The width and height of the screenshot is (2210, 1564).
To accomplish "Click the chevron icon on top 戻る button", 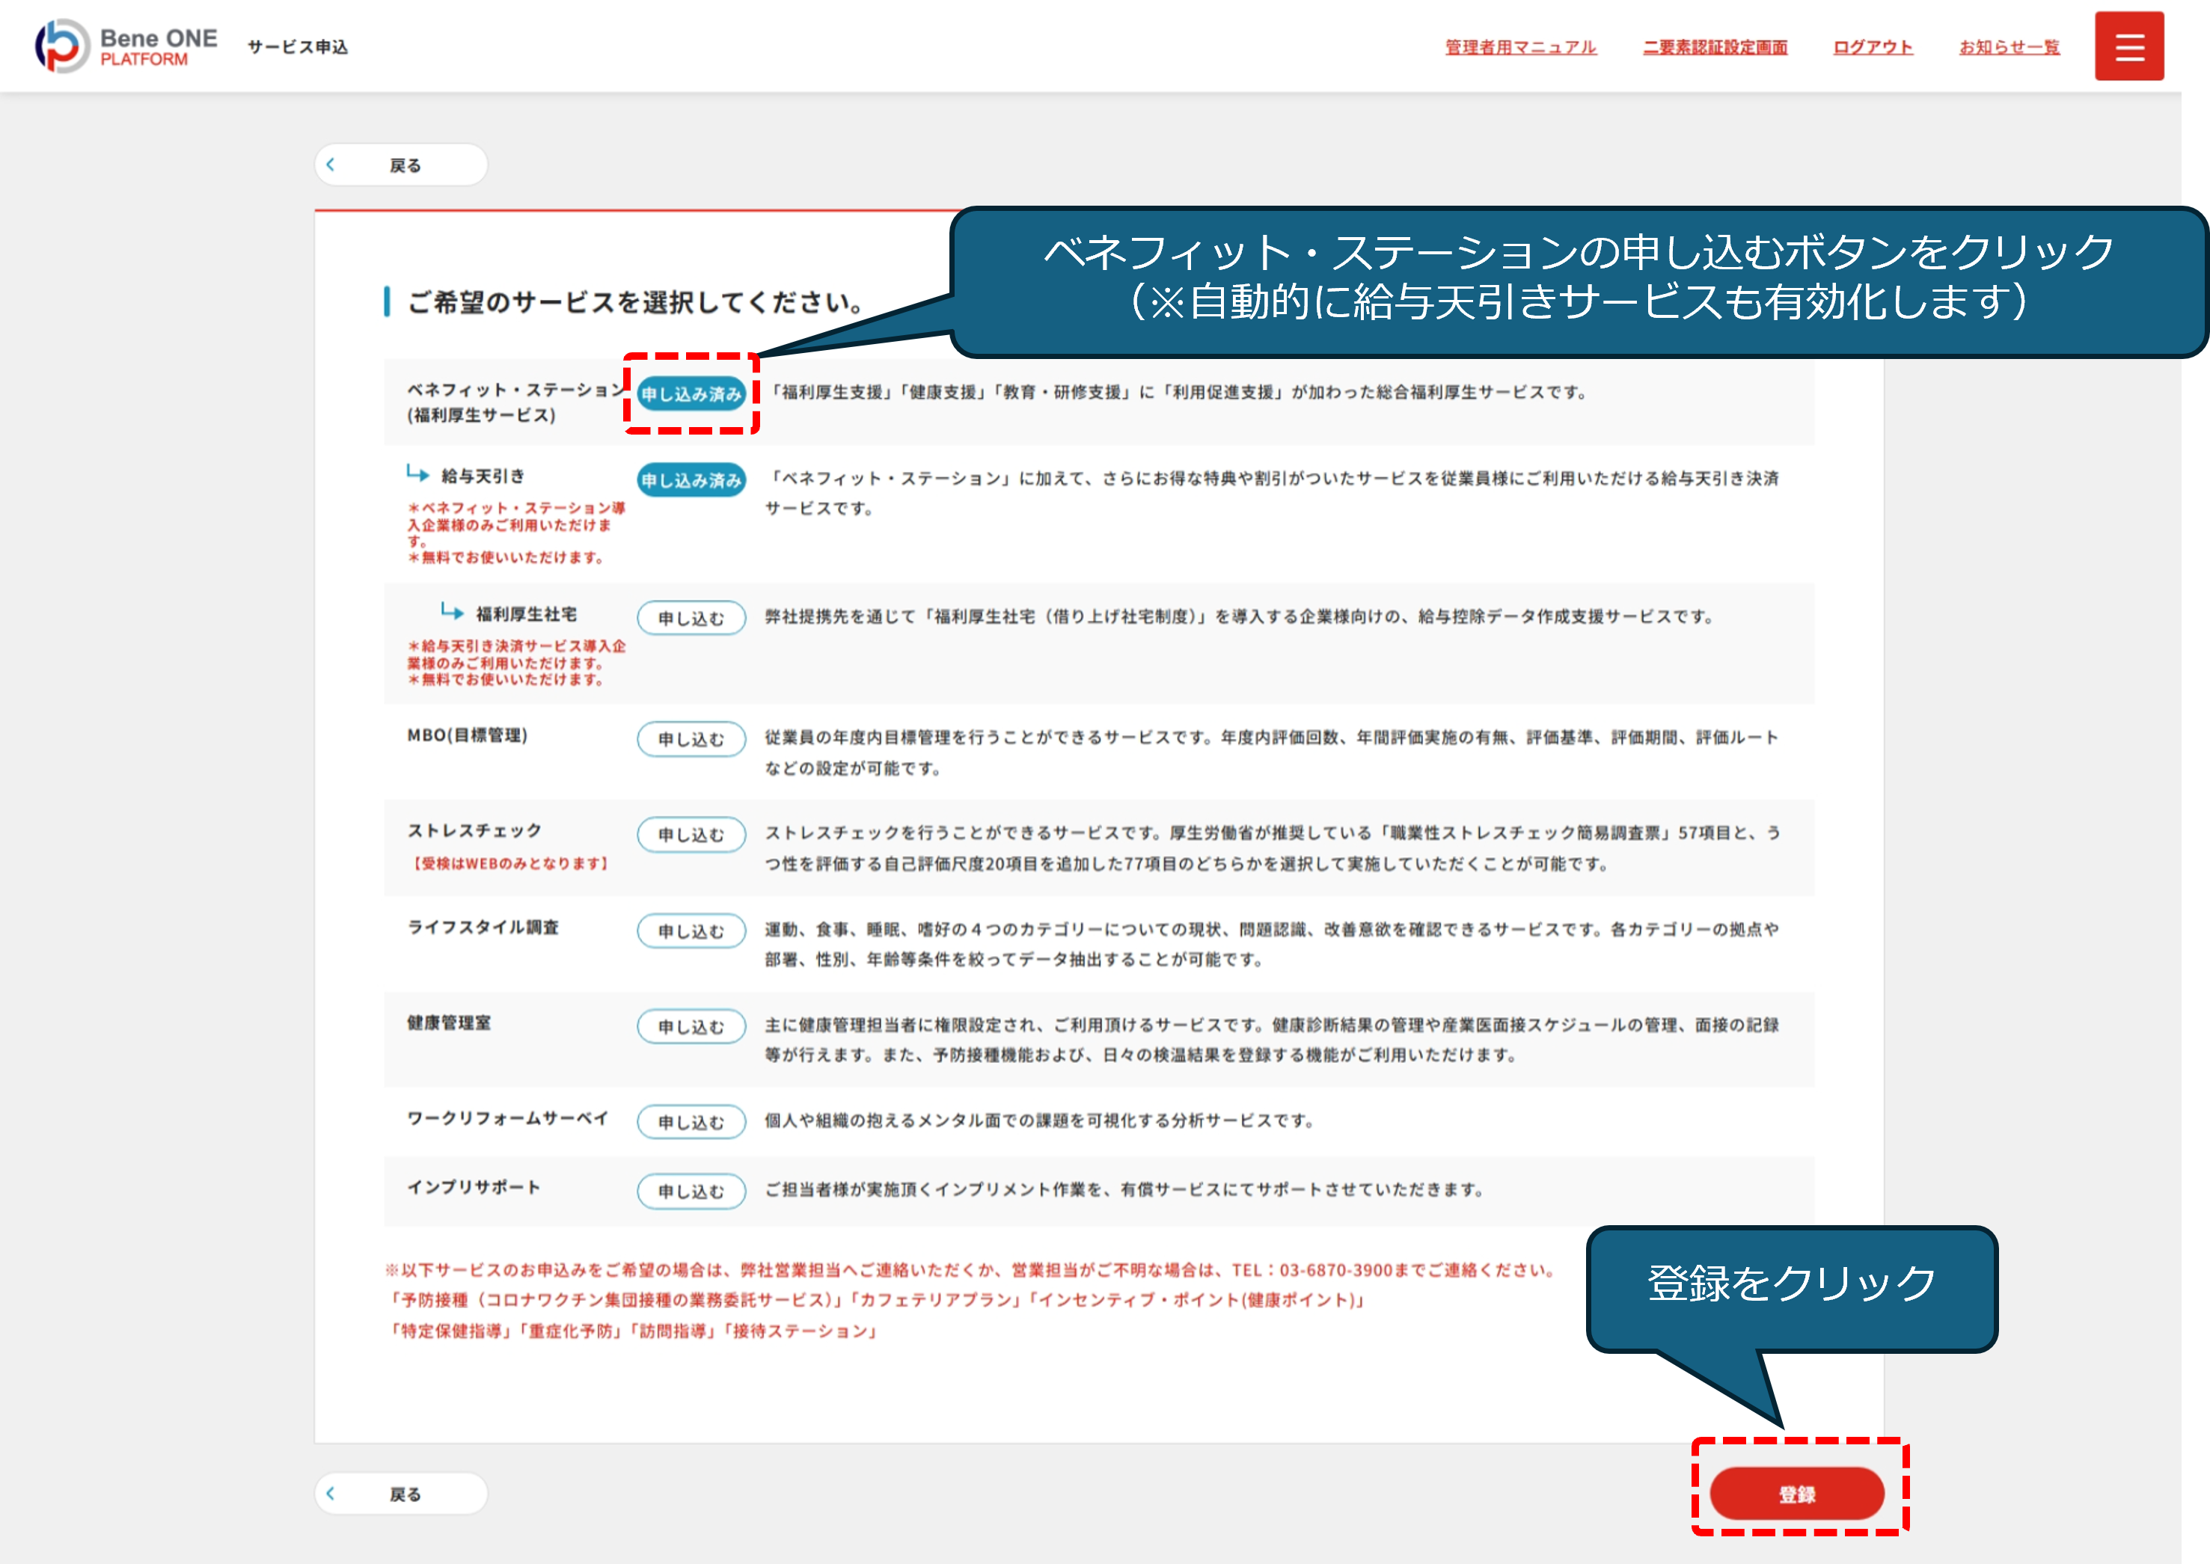I will coord(331,165).
